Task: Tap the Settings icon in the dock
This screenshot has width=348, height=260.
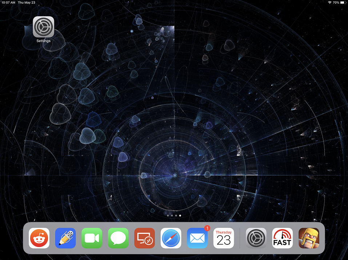Action: point(256,238)
